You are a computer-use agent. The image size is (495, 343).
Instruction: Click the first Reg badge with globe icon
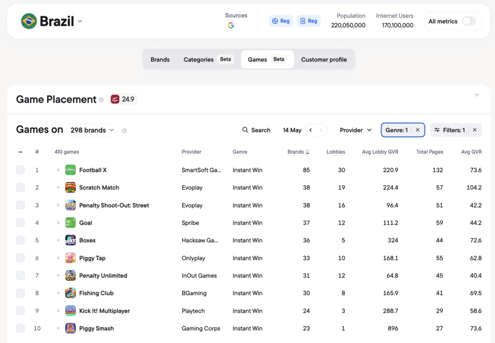[281, 21]
